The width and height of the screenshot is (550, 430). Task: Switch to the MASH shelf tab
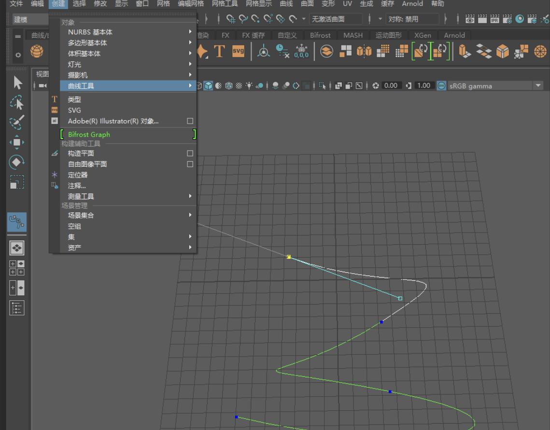pyautogui.click(x=353, y=35)
